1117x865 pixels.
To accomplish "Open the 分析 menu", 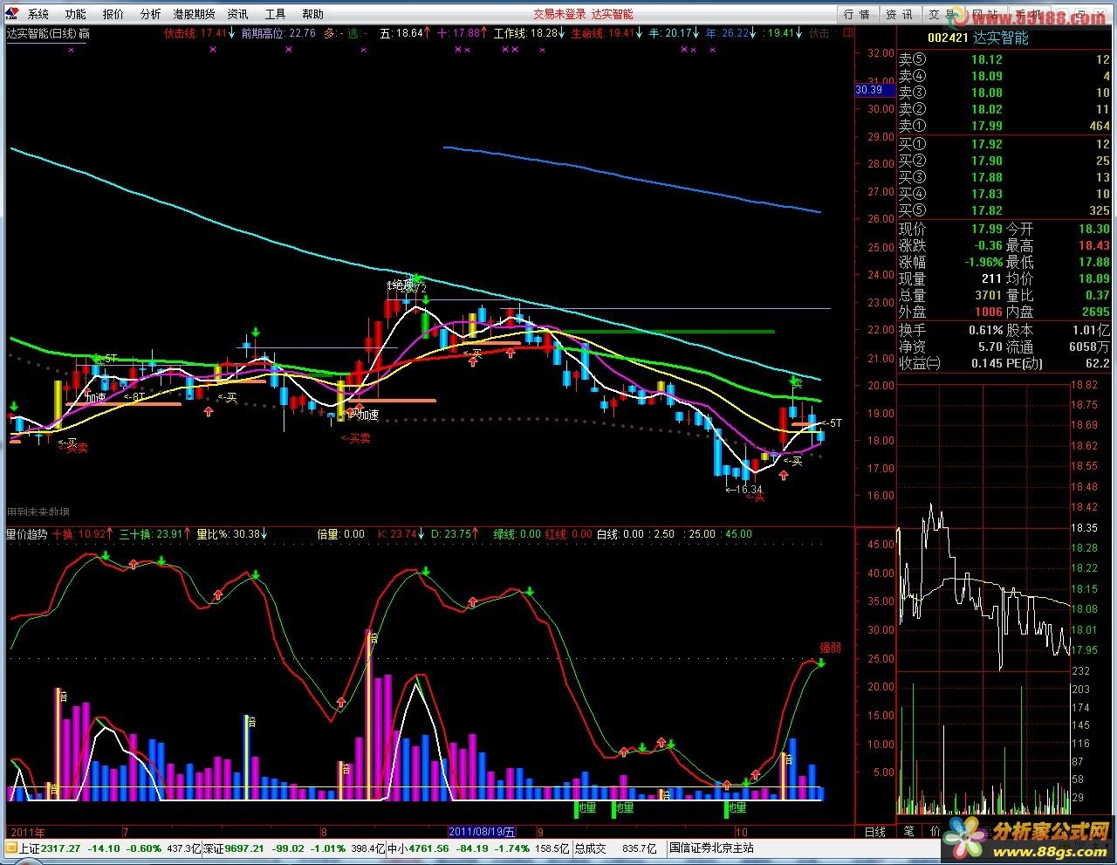I will (x=150, y=14).
